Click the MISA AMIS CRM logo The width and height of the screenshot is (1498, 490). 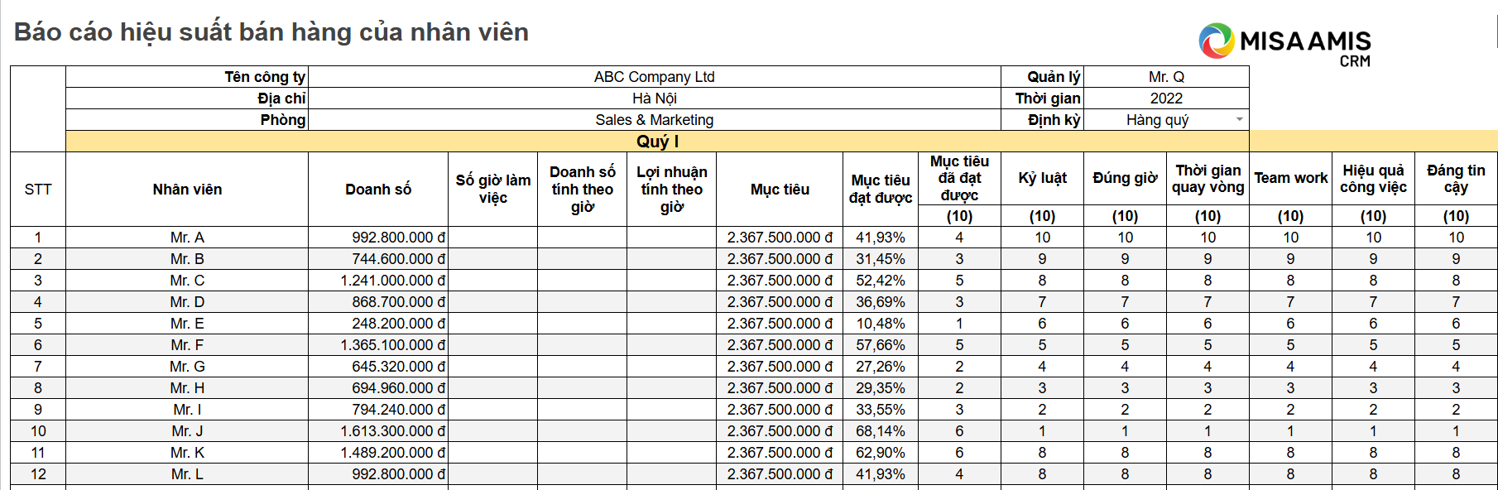click(1285, 44)
